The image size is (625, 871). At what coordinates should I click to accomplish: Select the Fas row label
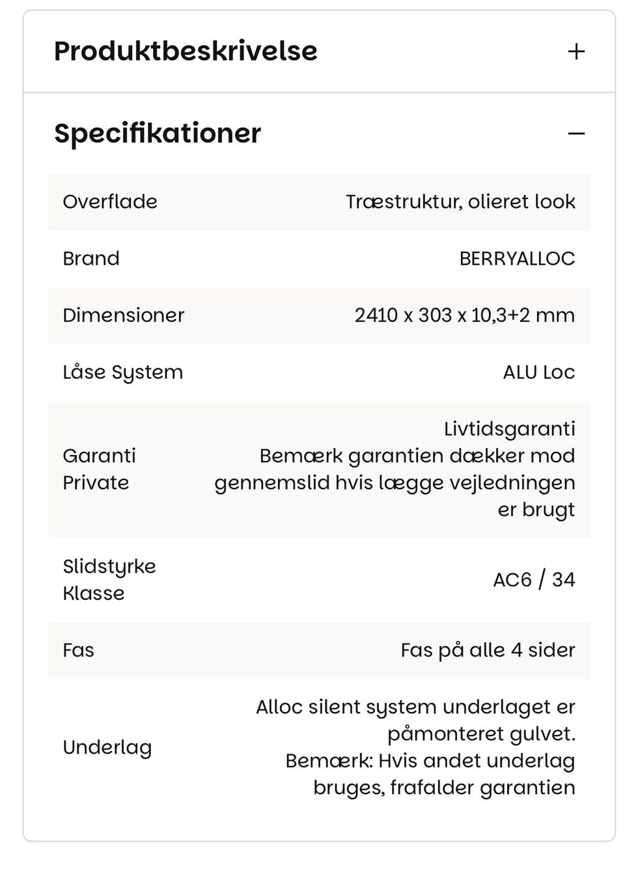pos(78,650)
